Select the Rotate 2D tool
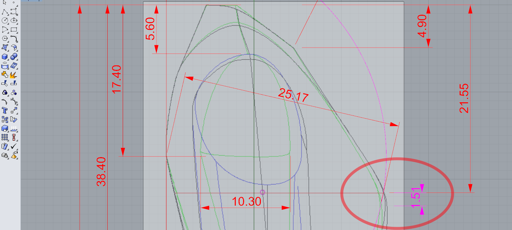 point(14,120)
